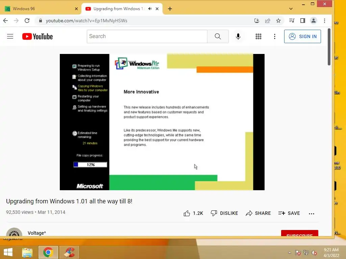
Task: Open a new tab with plus
Action: (170, 9)
